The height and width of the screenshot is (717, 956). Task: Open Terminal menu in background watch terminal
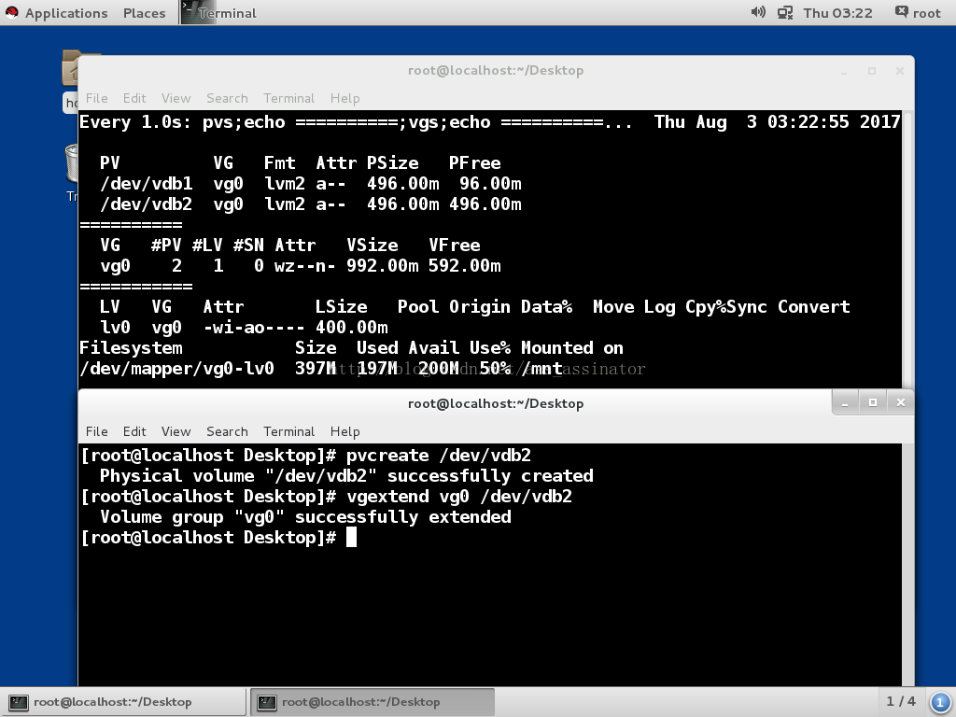point(289,98)
